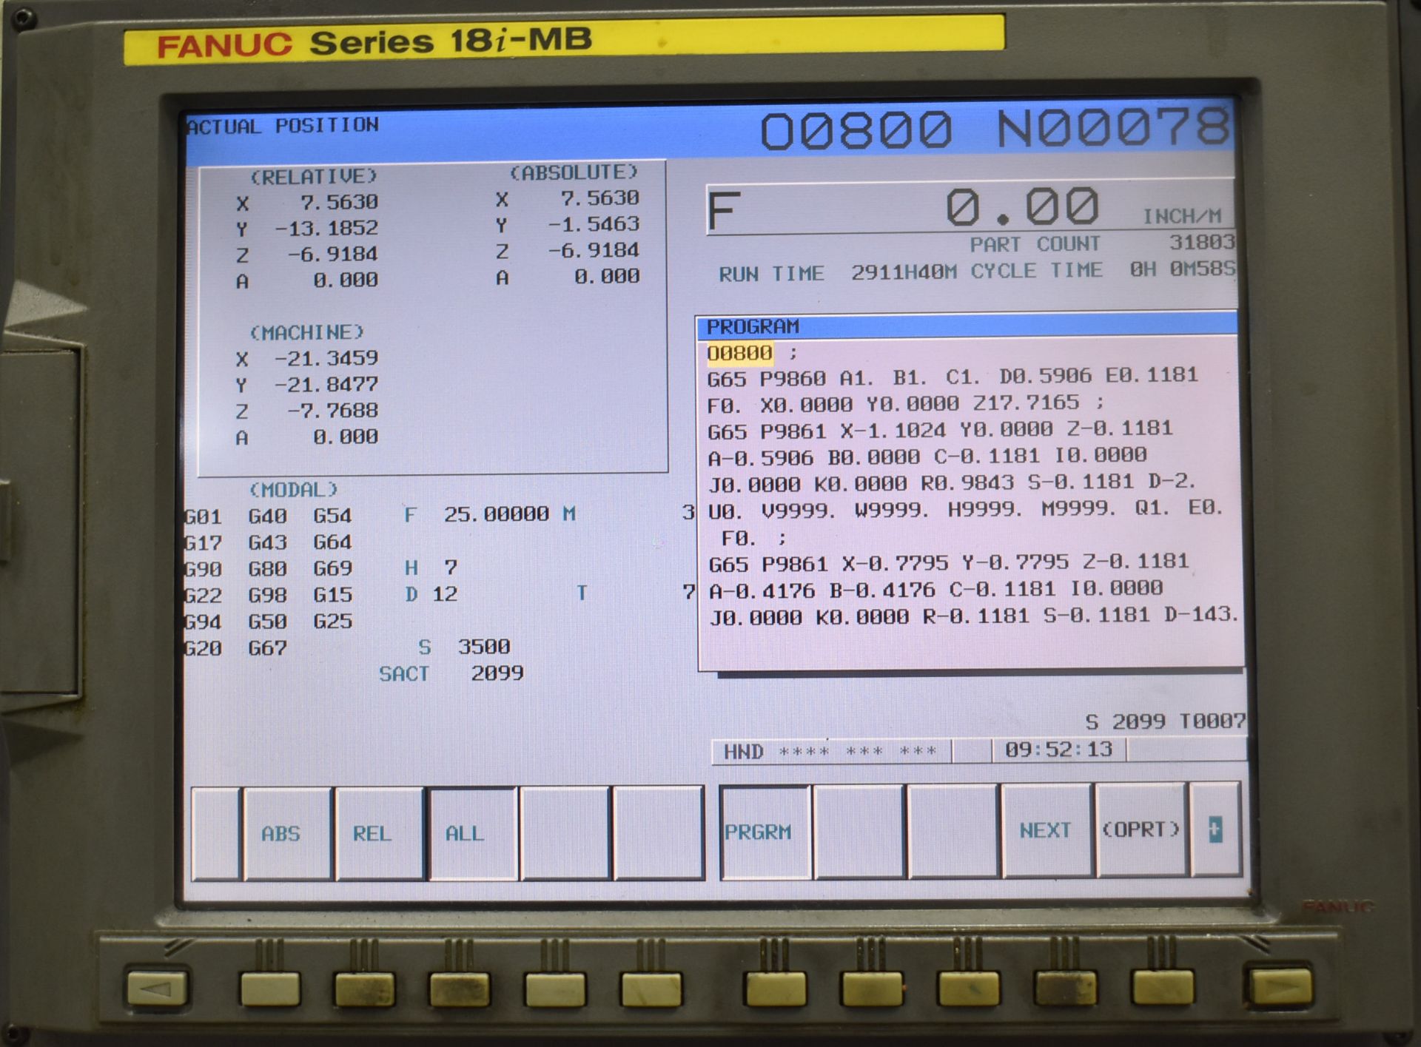Select highlighted program number O0800 in program list
Screen dimensions: 1421x1047
(739, 354)
